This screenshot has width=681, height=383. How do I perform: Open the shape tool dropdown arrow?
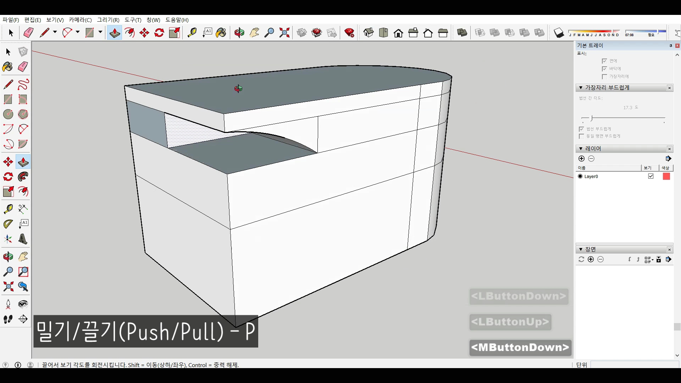pos(100,32)
